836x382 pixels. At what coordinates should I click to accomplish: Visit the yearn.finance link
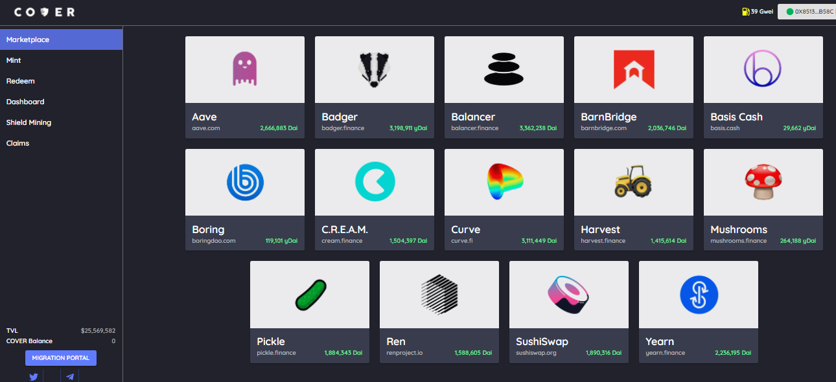pos(665,353)
